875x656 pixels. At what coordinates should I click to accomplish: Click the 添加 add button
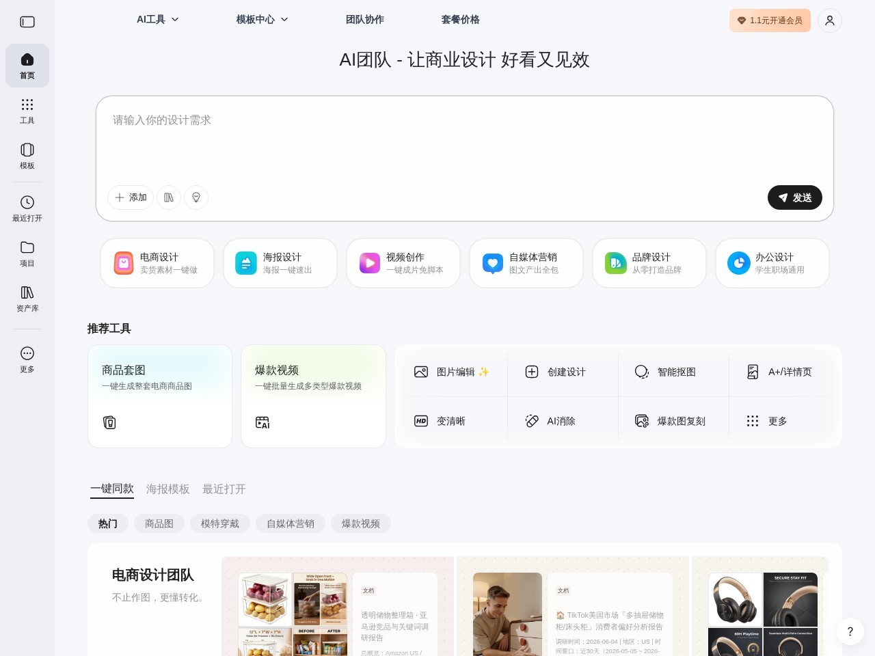[131, 197]
